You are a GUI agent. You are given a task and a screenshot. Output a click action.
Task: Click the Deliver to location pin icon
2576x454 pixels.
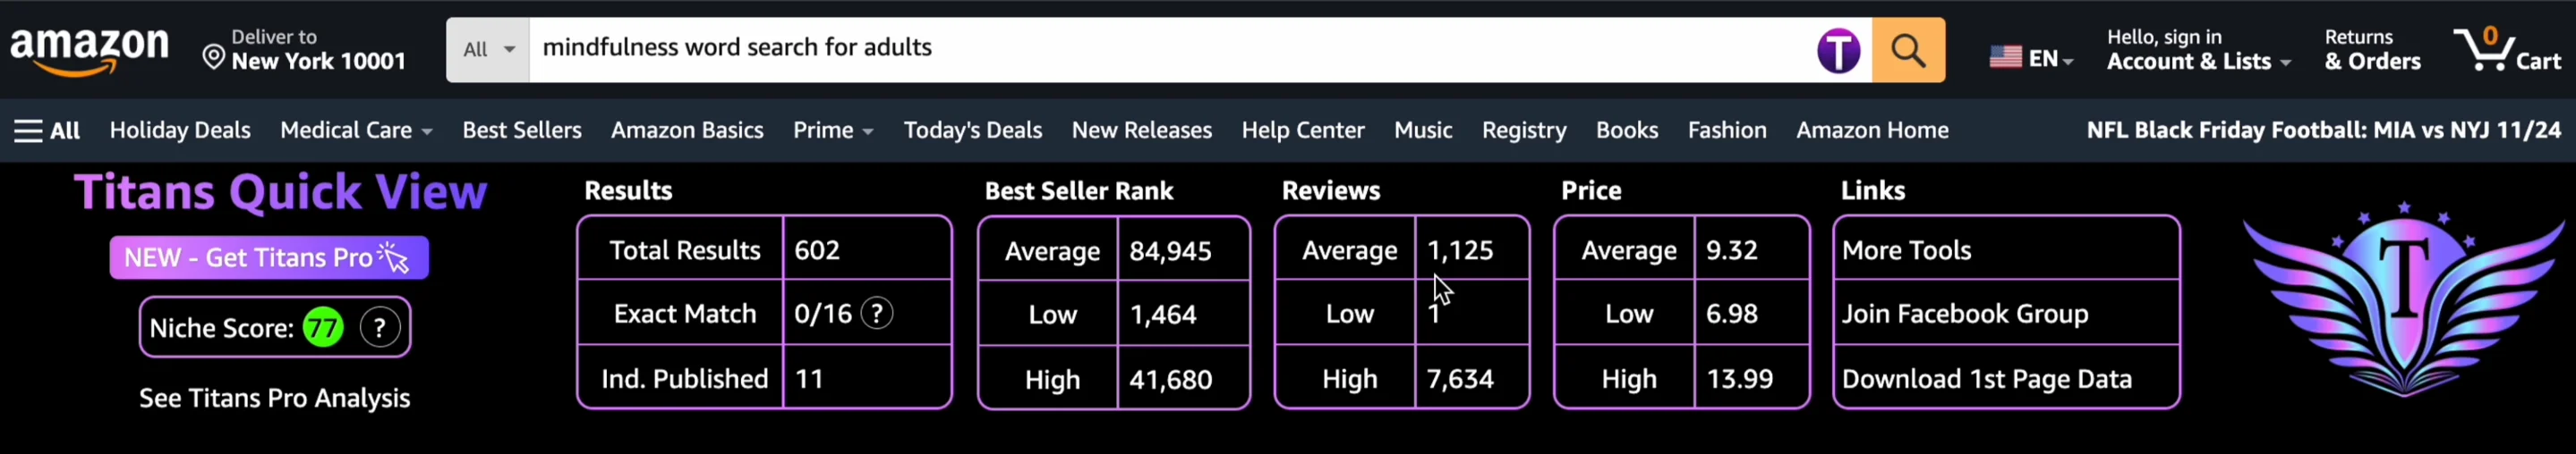(213, 57)
